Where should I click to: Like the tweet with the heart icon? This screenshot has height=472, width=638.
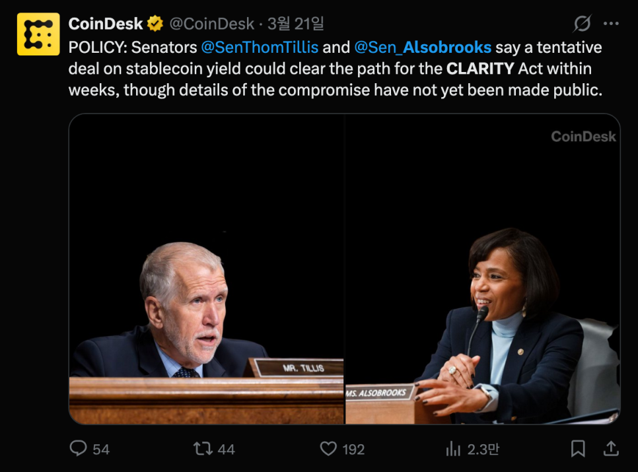(328, 449)
